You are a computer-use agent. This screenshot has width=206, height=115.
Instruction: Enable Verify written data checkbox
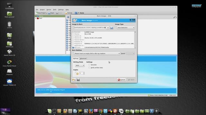(x=89, y=68)
